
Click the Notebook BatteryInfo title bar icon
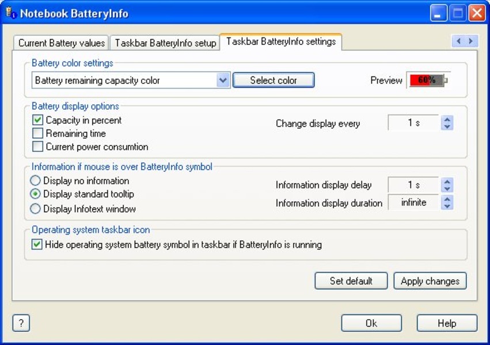point(10,13)
